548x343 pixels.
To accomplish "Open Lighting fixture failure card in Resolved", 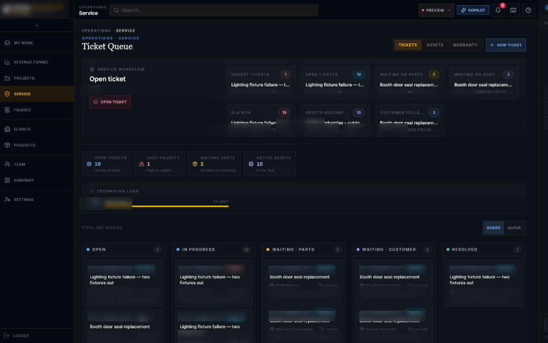I will coord(484,283).
